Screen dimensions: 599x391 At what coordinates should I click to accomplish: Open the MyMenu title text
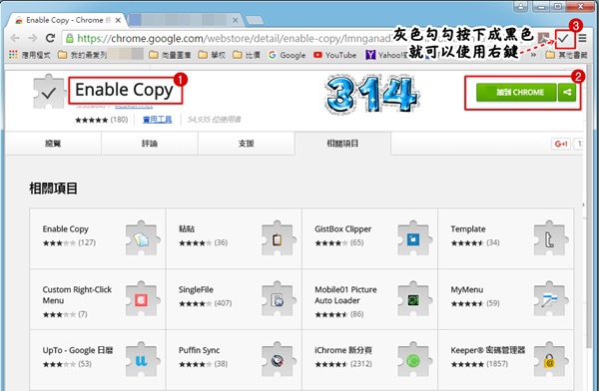click(467, 290)
